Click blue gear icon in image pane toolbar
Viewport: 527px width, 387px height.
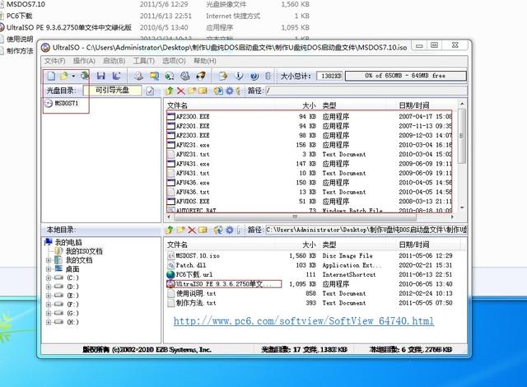point(229,91)
